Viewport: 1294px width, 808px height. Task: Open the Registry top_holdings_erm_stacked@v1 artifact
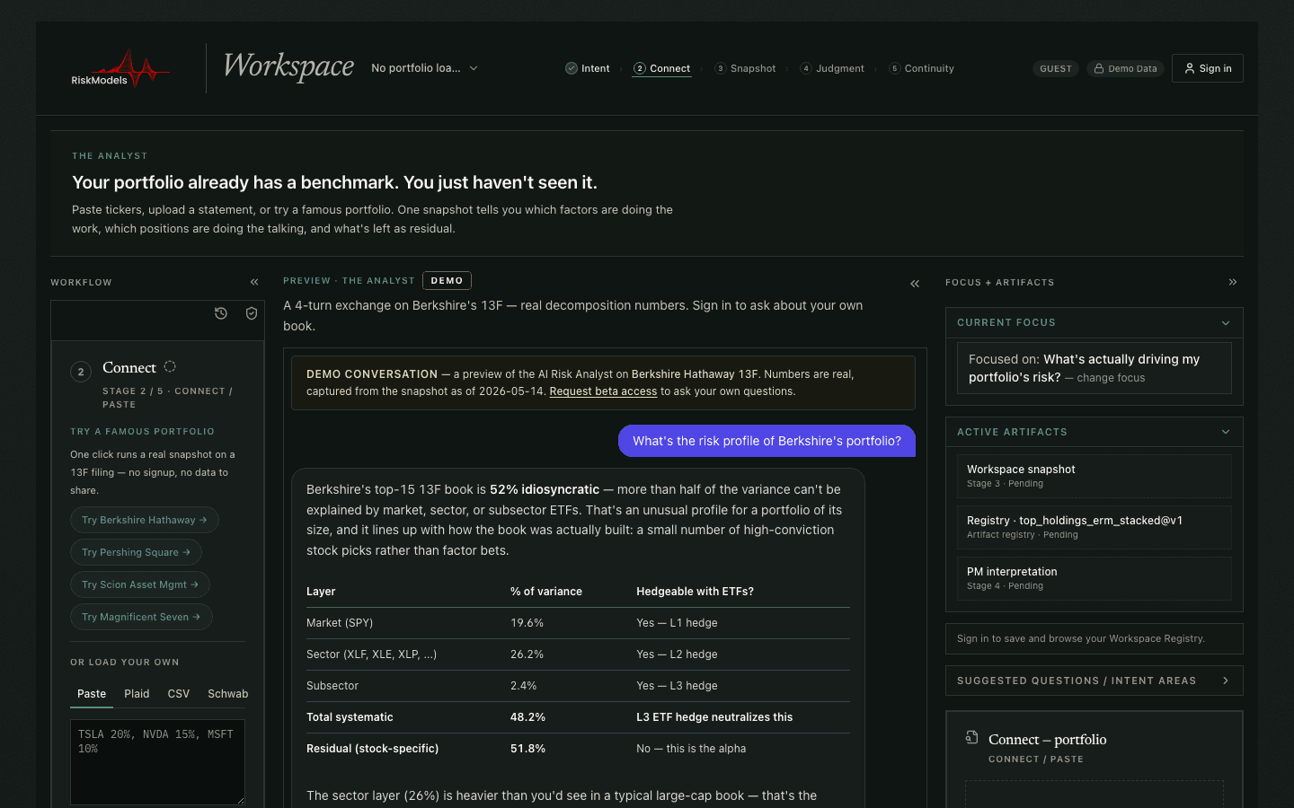(1094, 527)
